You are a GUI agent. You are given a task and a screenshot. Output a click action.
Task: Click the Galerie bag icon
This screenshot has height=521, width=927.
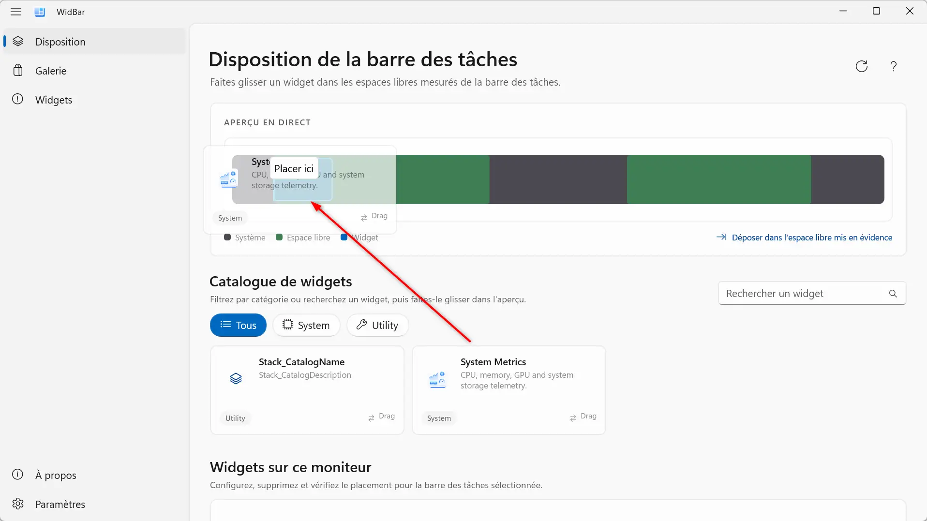[18, 71]
